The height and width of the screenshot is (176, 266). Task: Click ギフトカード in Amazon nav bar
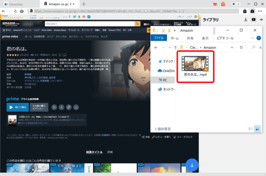click(87, 30)
